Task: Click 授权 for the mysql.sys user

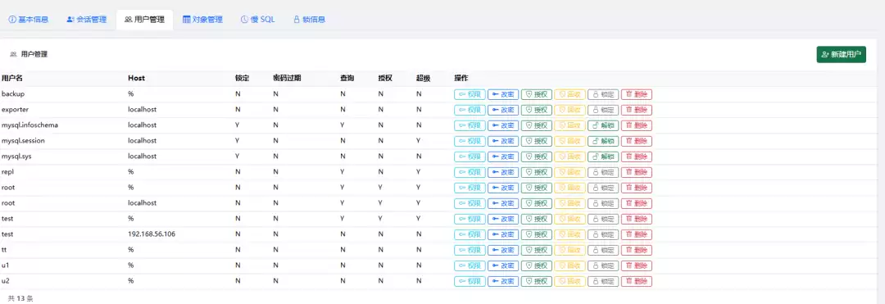Action: [536, 157]
